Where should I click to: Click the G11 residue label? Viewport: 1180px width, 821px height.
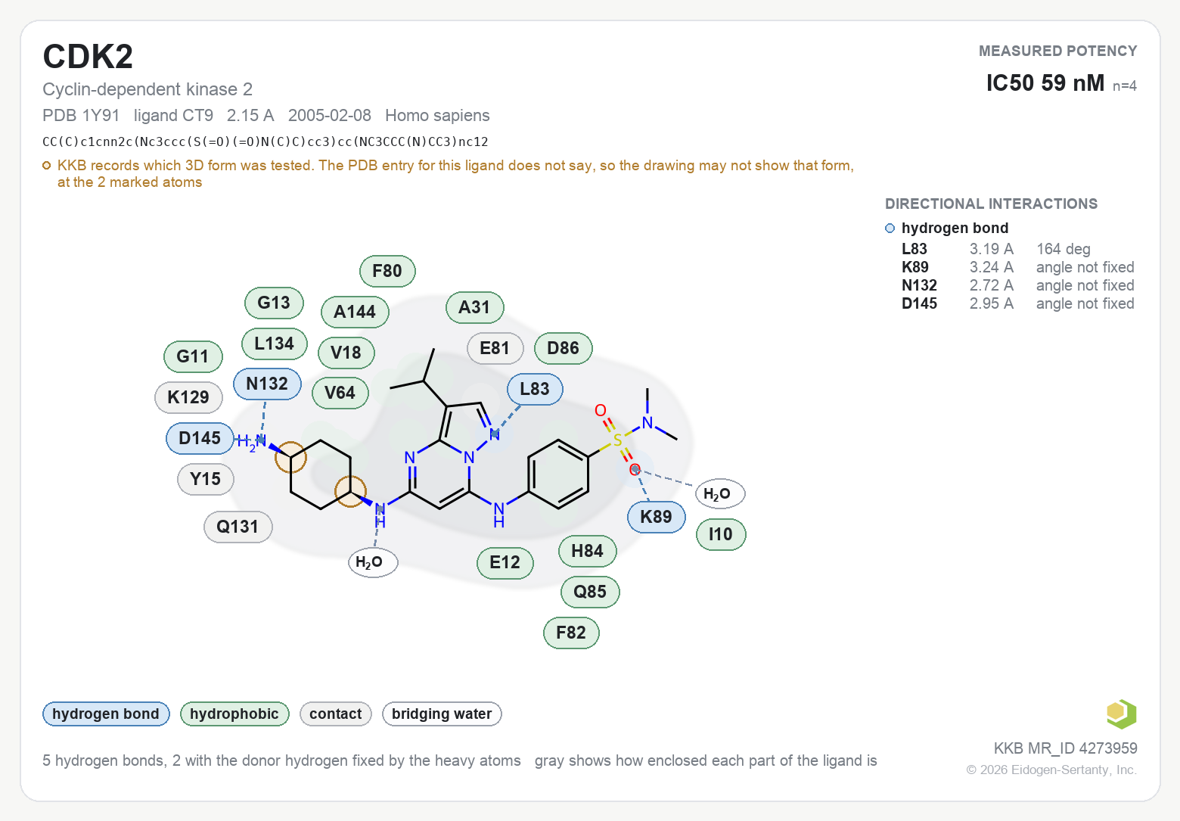tap(193, 356)
